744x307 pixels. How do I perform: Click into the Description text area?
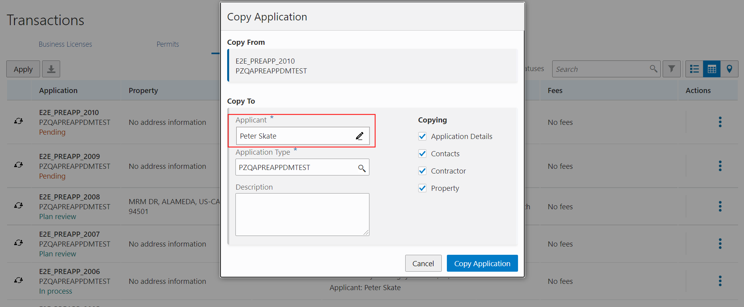click(x=302, y=214)
